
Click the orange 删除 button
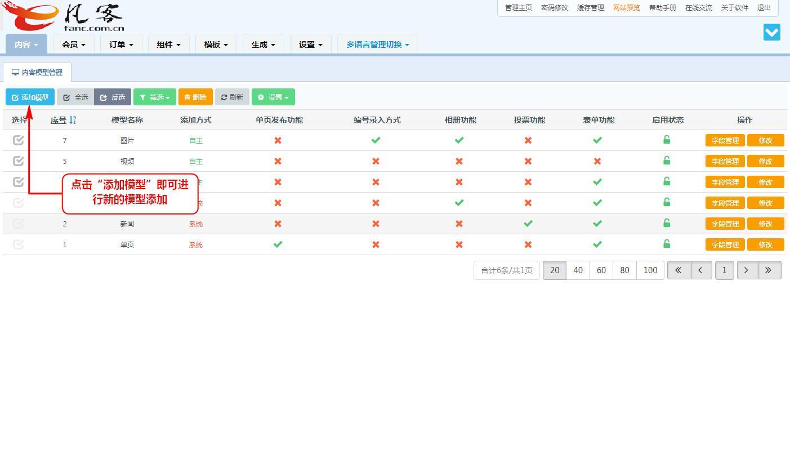(195, 97)
